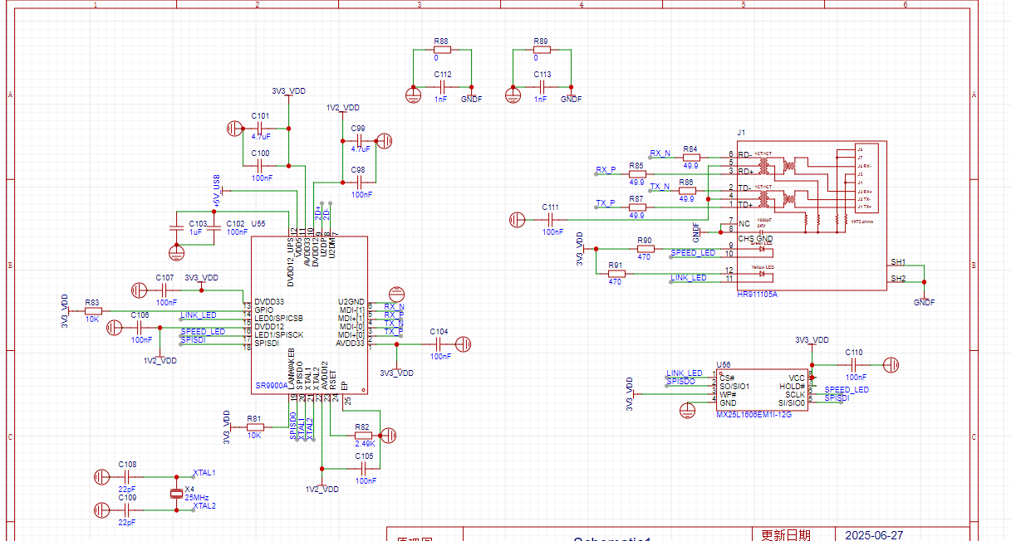The image size is (1011, 541).
Task: Select capacitor C110 near U56 VCC
Action: (853, 364)
